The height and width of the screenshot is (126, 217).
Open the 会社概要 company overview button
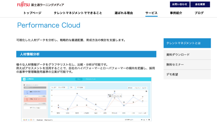pyautogui.click(x=200, y=4)
